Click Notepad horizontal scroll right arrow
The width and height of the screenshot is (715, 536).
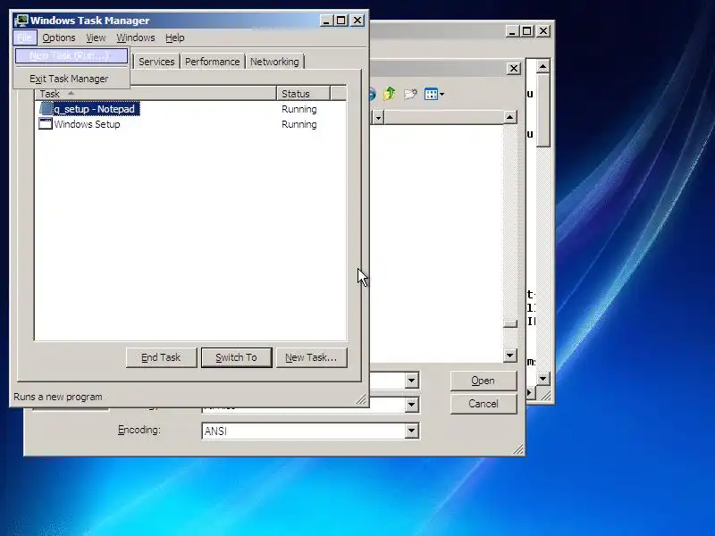pos(530,392)
